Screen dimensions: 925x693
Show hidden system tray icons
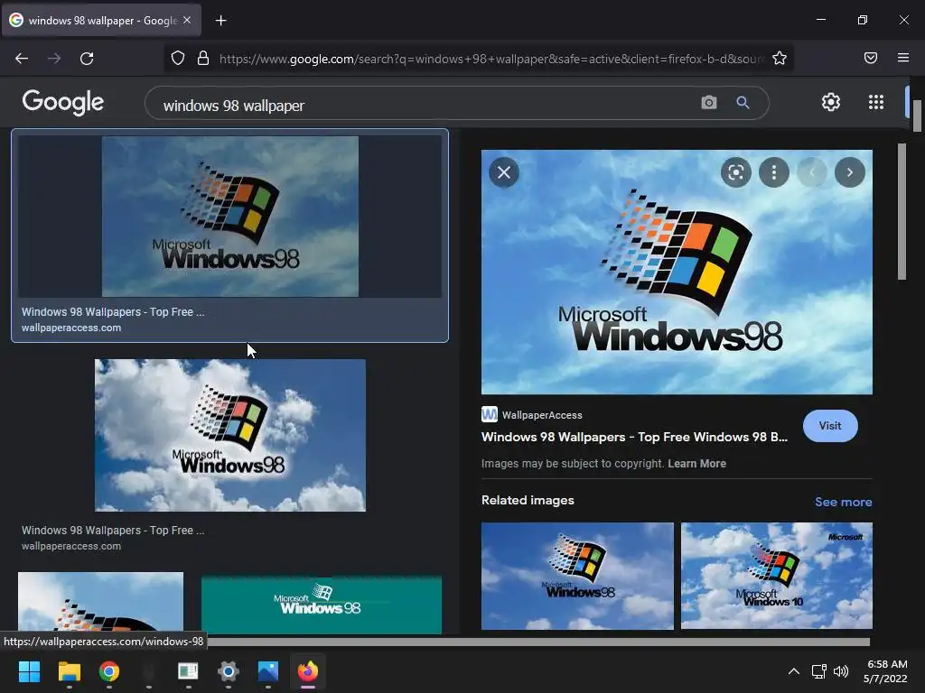pos(794,671)
